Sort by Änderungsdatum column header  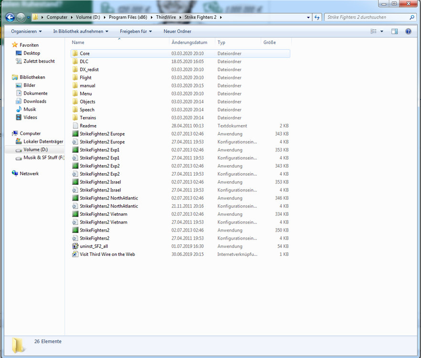tap(192, 42)
